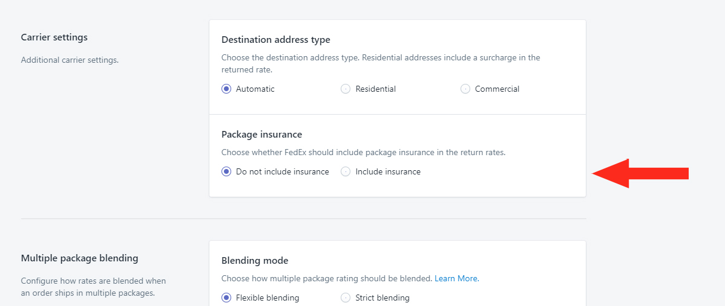
Task: Enable the Include insurance option
Action: pos(346,171)
